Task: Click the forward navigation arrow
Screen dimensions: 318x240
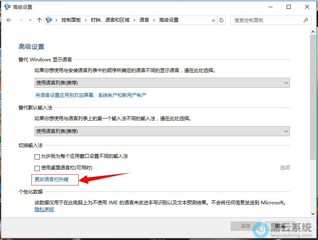Action: [21, 20]
